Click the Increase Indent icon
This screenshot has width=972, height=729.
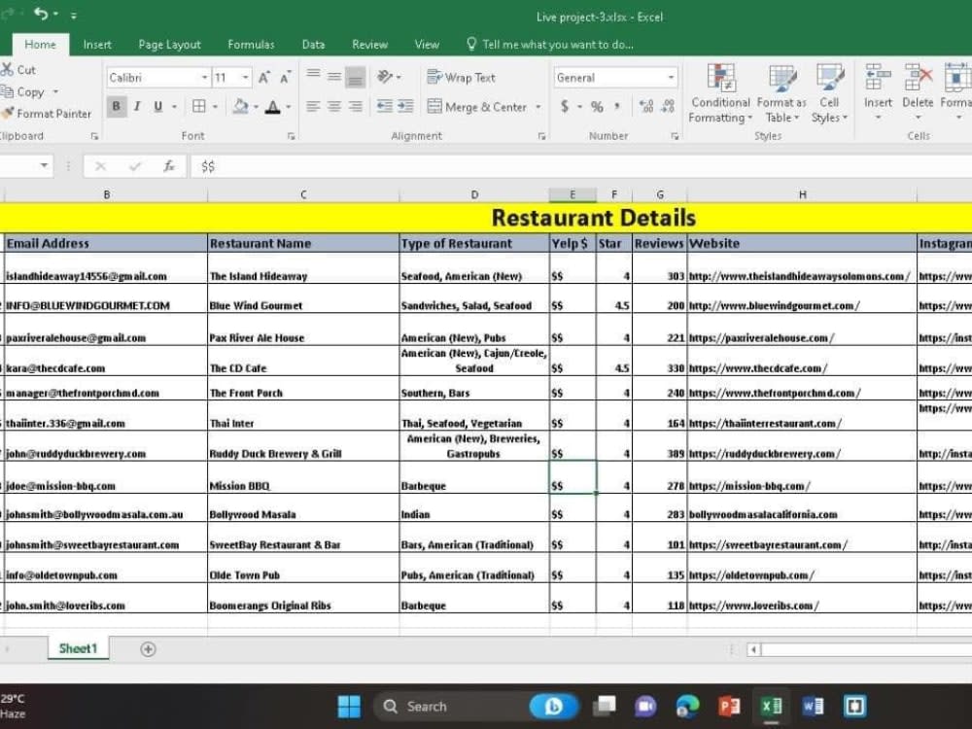click(406, 107)
